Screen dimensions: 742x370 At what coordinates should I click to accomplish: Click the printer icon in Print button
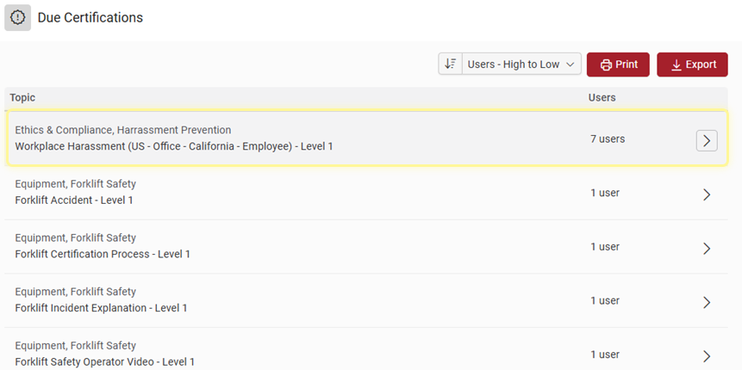pyautogui.click(x=606, y=65)
